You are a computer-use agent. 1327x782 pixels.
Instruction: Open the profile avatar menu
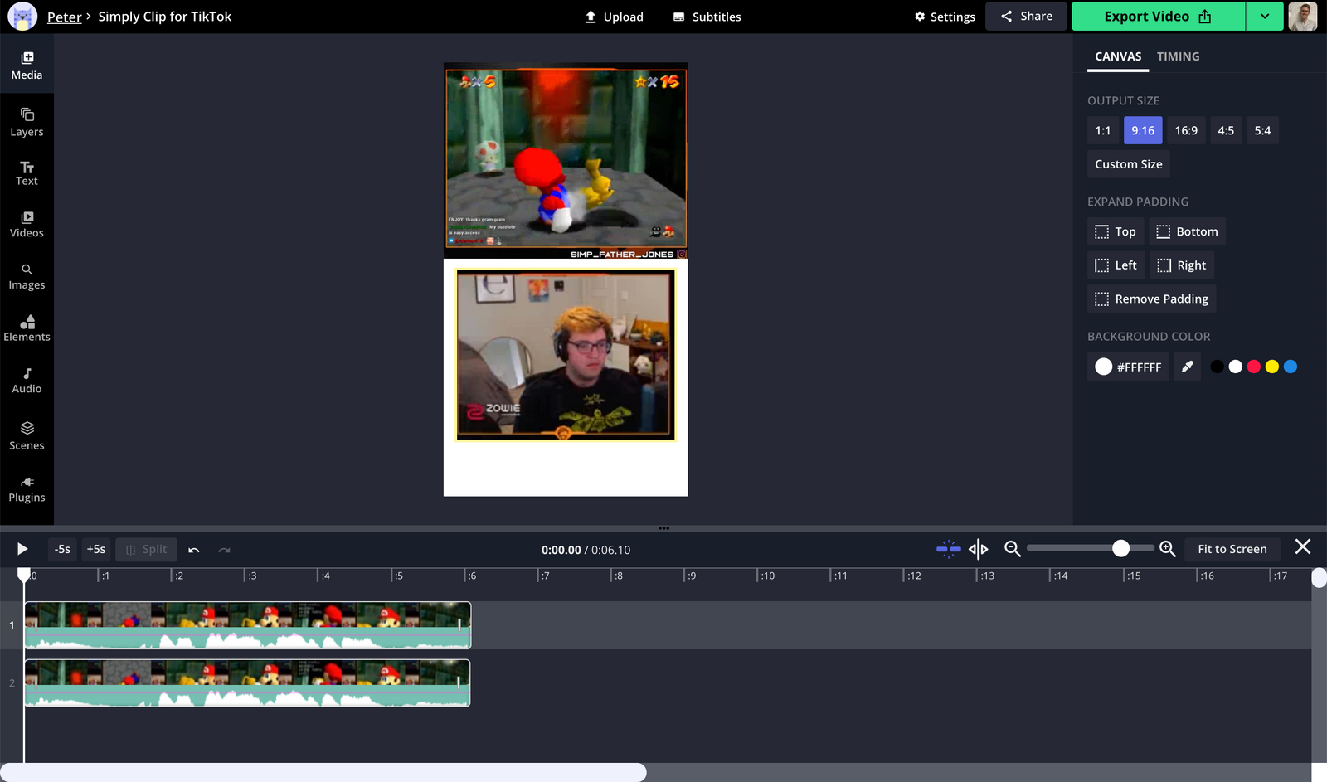point(1302,16)
